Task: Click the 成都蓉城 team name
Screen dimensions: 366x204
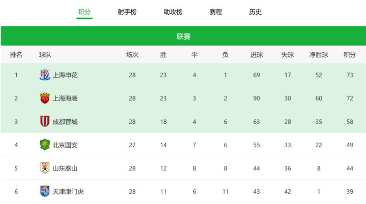Action: (65, 122)
